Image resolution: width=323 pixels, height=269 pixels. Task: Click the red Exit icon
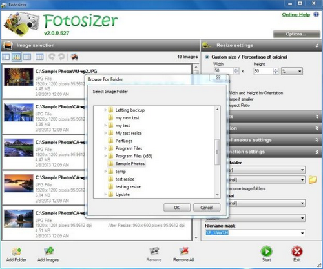[x=297, y=251]
